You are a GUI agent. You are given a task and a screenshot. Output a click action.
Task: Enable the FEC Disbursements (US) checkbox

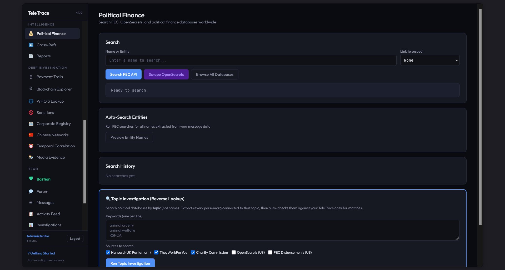coord(270,252)
